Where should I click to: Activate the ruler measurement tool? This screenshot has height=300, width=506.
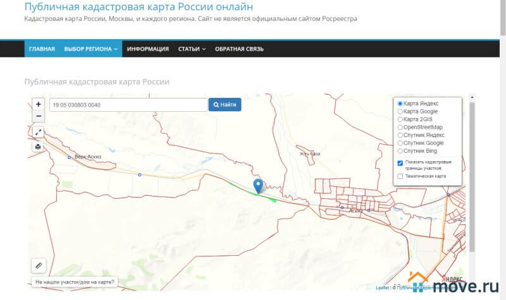(x=39, y=265)
